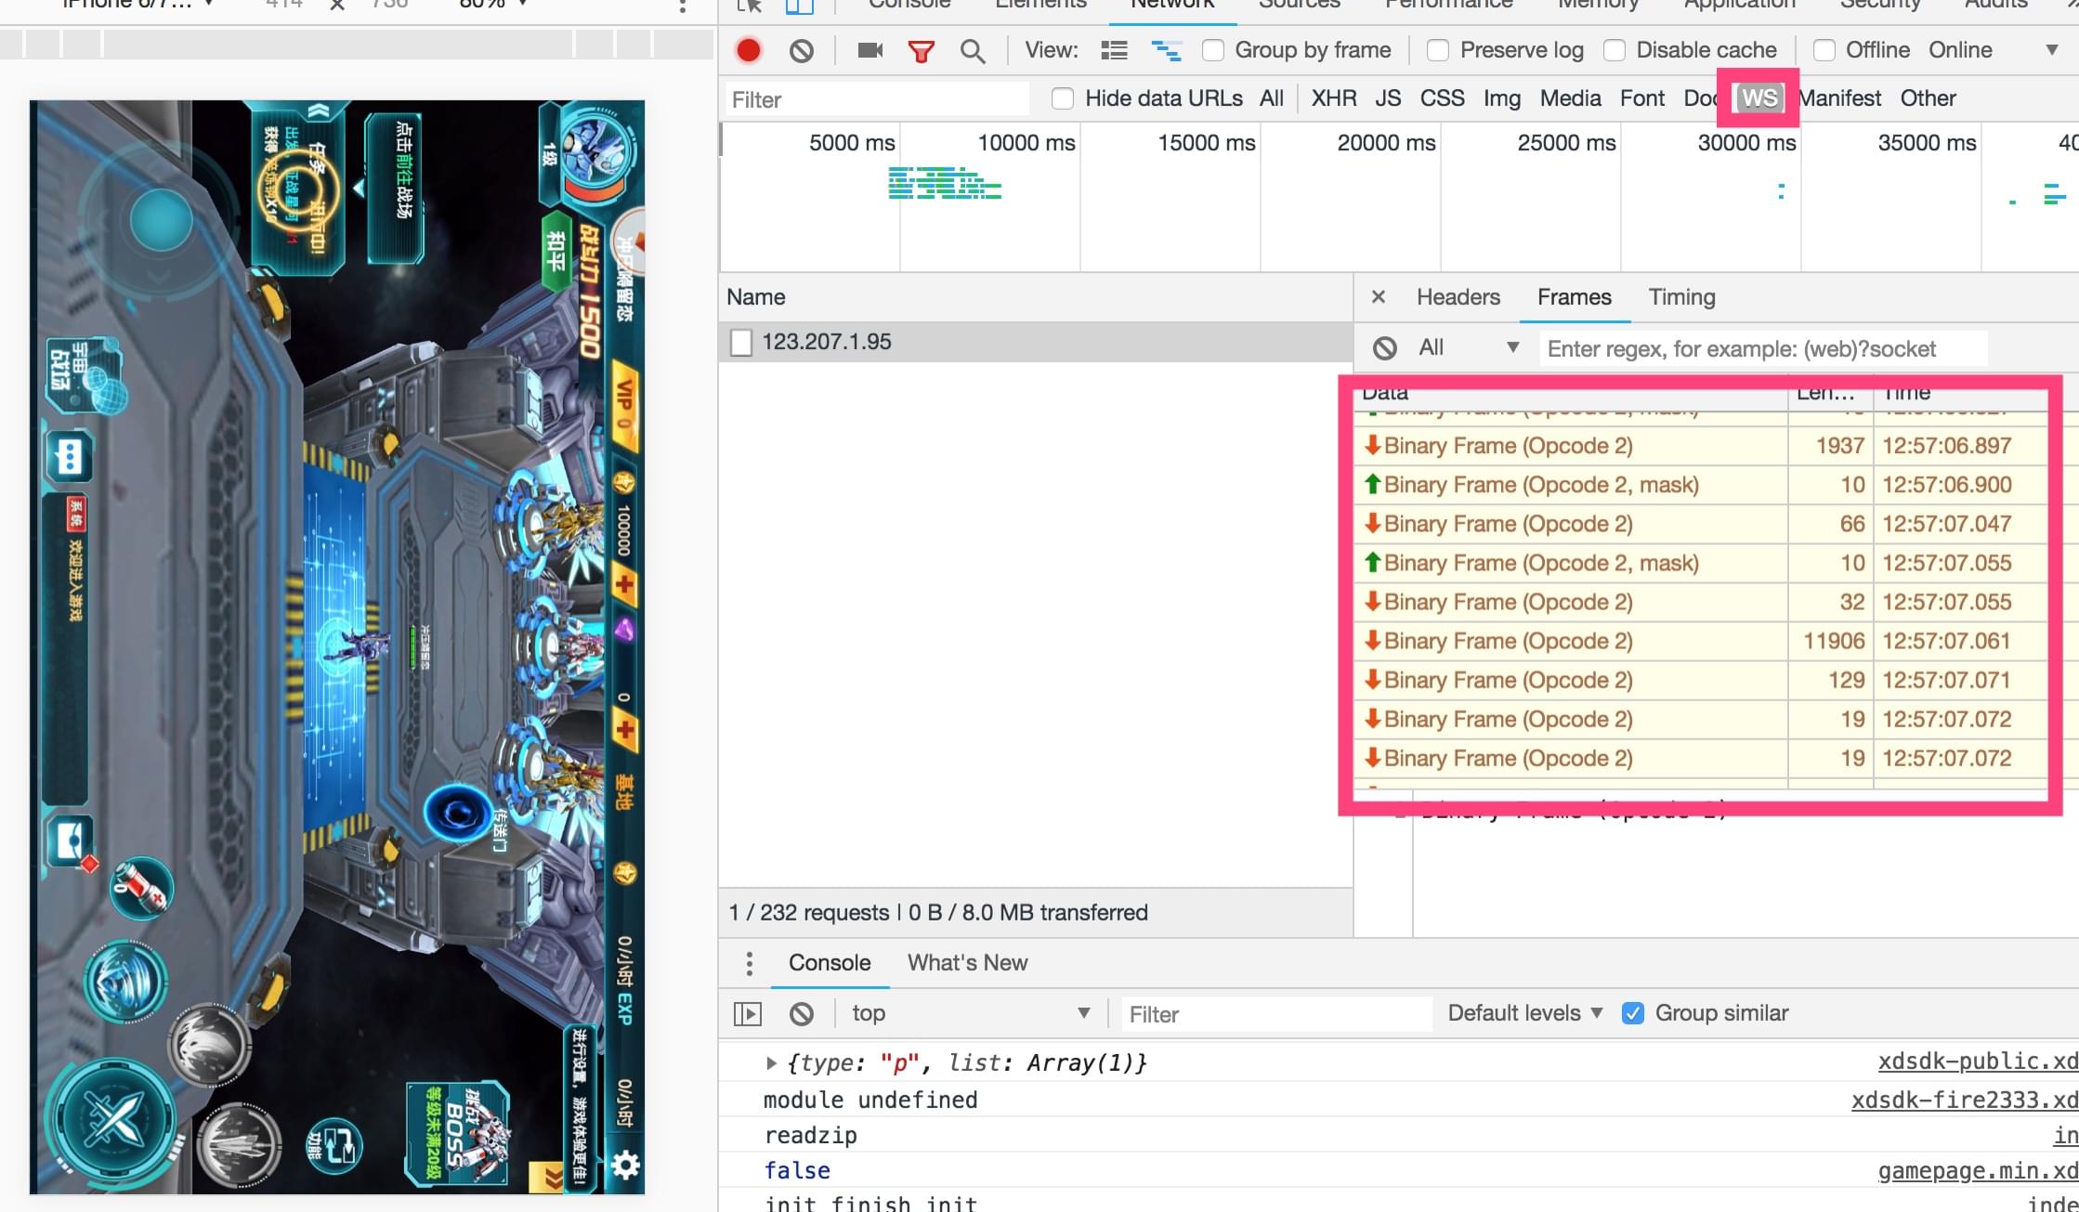
Task: Toggle the waterfall overview view icon
Action: pyautogui.click(x=1167, y=50)
